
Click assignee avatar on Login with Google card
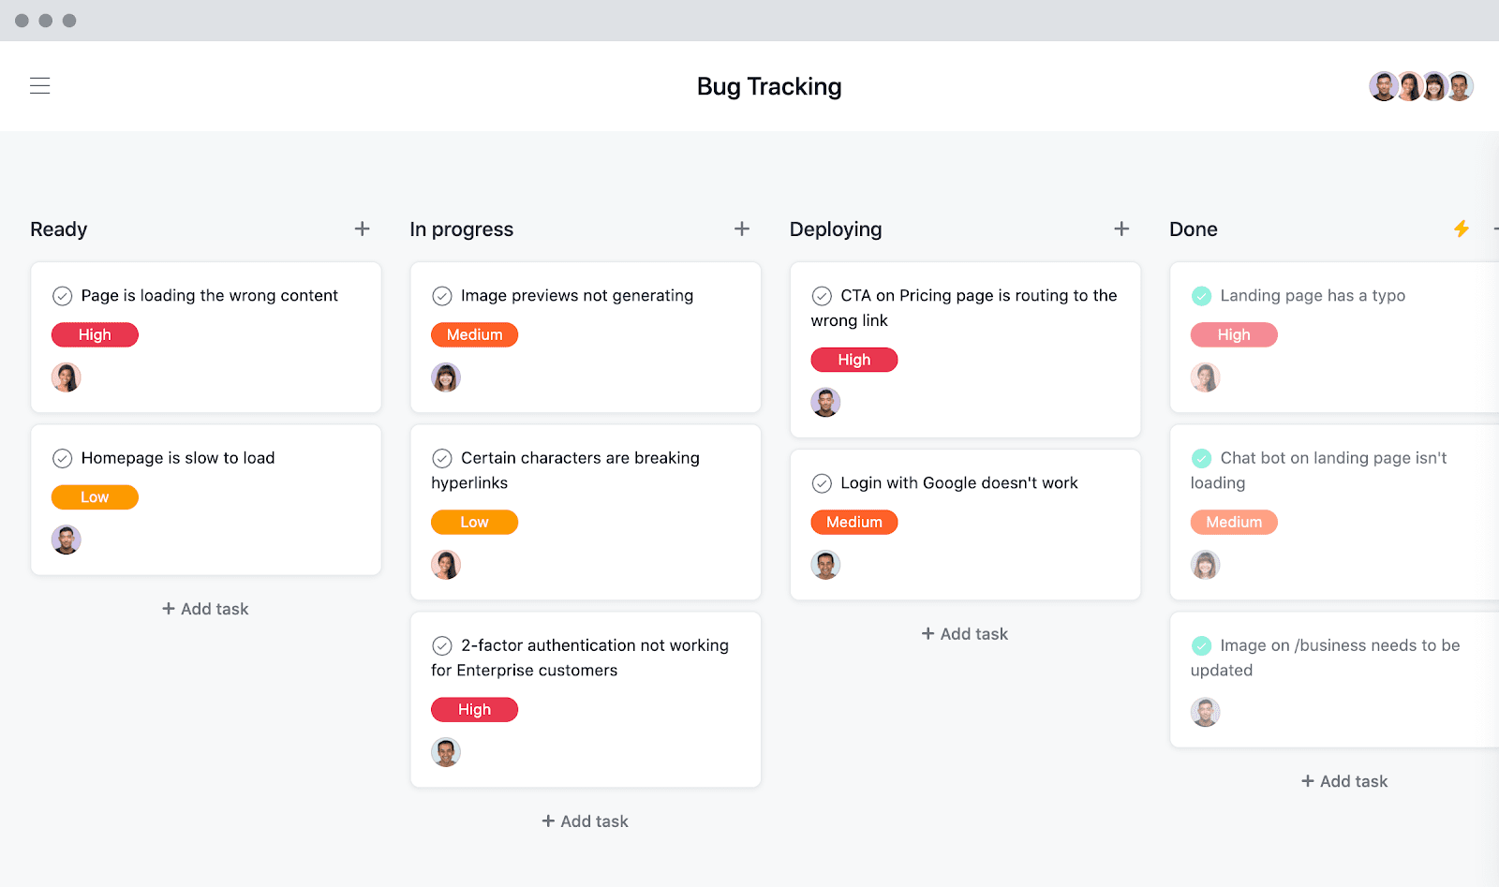(825, 565)
